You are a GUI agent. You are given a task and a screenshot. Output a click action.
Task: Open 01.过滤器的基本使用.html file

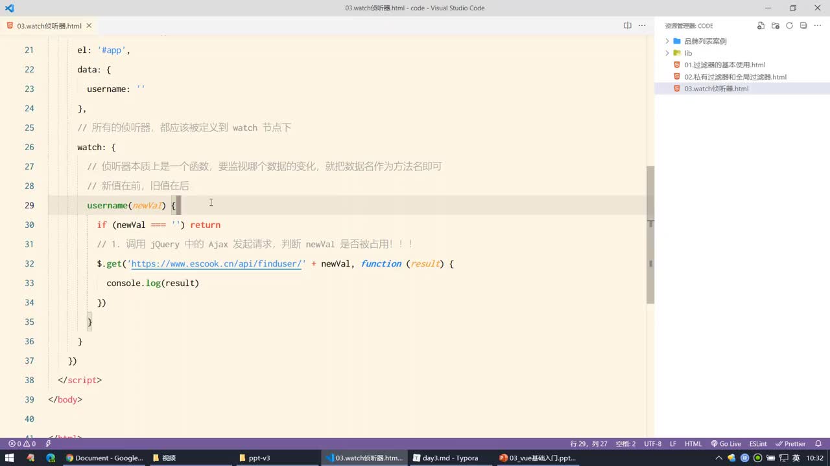tap(724, 65)
